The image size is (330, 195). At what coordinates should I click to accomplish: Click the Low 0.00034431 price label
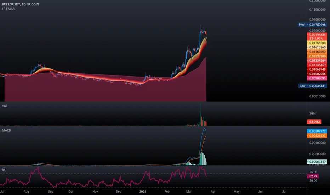point(313,86)
